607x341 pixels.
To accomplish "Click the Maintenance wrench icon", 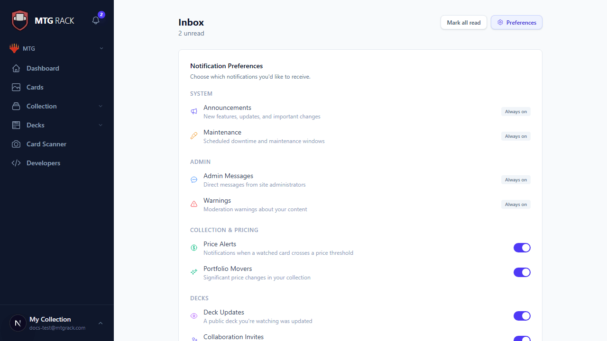I will pos(193,136).
